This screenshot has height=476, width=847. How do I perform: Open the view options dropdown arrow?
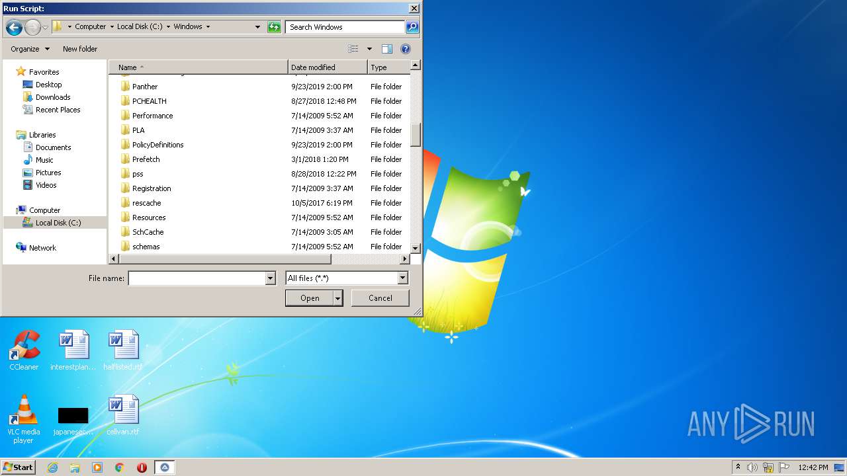click(x=369, y=49)
